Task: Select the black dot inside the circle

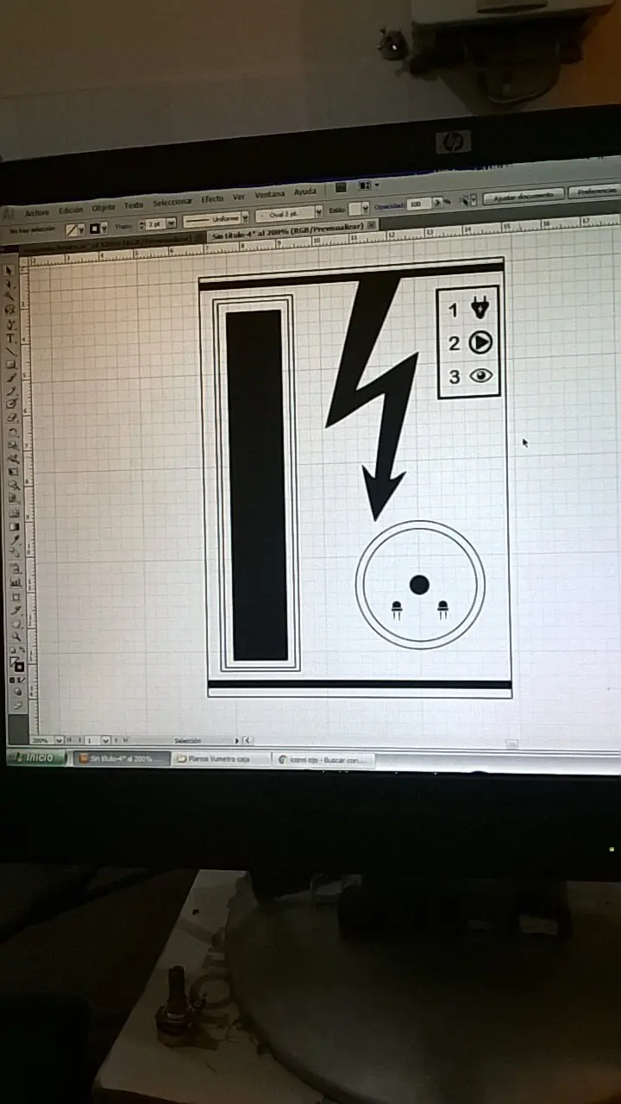Action: click(x=419, y=585)
